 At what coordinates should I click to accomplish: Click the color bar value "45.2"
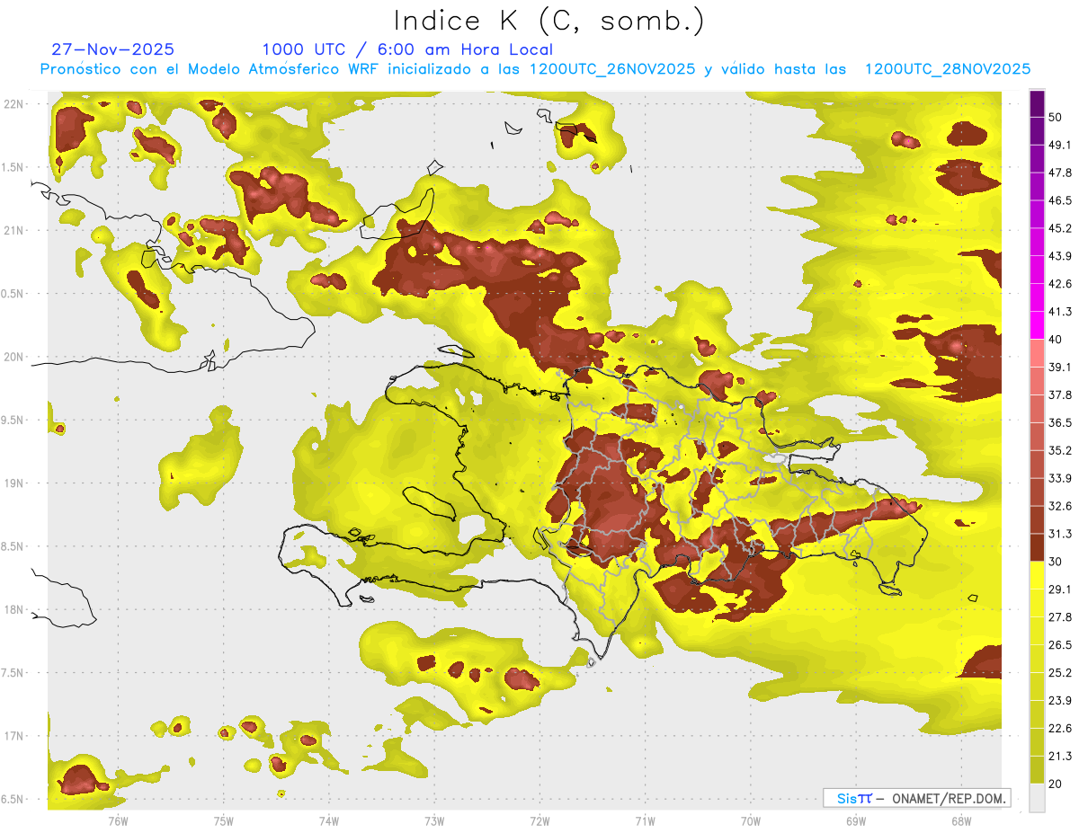coord(1060,228)
